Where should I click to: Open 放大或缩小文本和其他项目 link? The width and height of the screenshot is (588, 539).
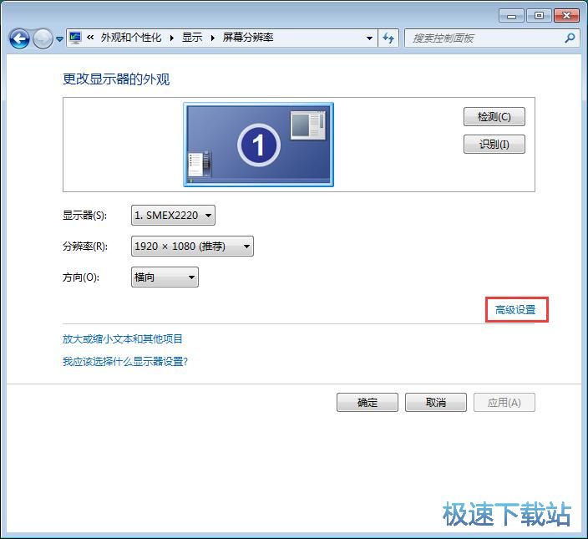point(122,339)
